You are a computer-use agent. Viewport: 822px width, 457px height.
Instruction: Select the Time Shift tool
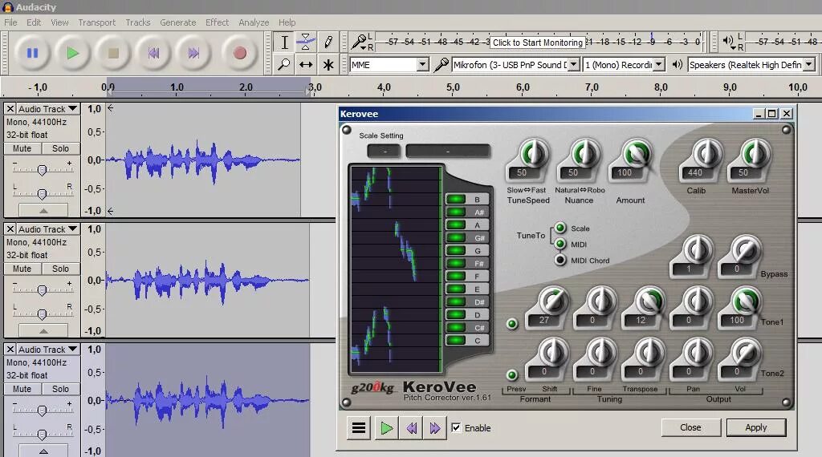tap(306, 64)
